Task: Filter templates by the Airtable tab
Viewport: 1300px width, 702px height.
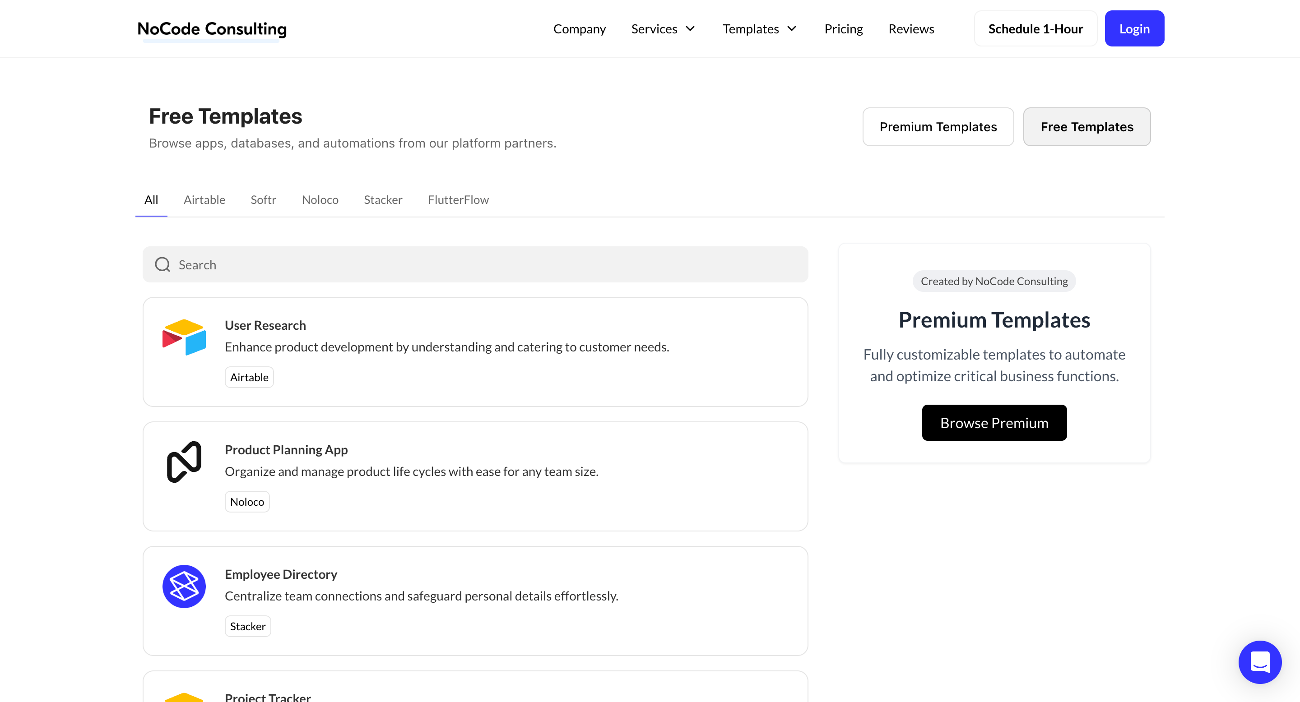Action: pyautogui.click(x=204, y=200)
